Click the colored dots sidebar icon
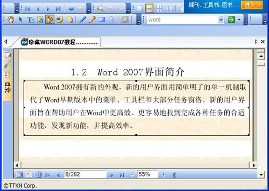 click(7, 74)
